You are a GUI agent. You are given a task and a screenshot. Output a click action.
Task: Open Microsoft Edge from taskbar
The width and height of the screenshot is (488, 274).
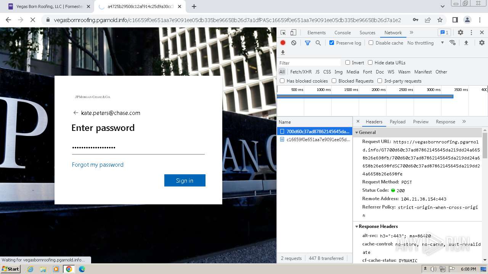click(82, 269)
